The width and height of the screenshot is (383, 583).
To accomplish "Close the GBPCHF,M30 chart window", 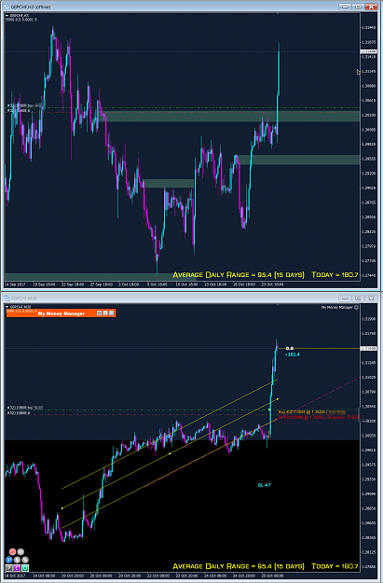I will (371, 298).
